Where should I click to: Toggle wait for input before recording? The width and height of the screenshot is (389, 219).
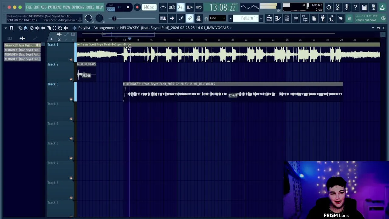coord(172,7)
